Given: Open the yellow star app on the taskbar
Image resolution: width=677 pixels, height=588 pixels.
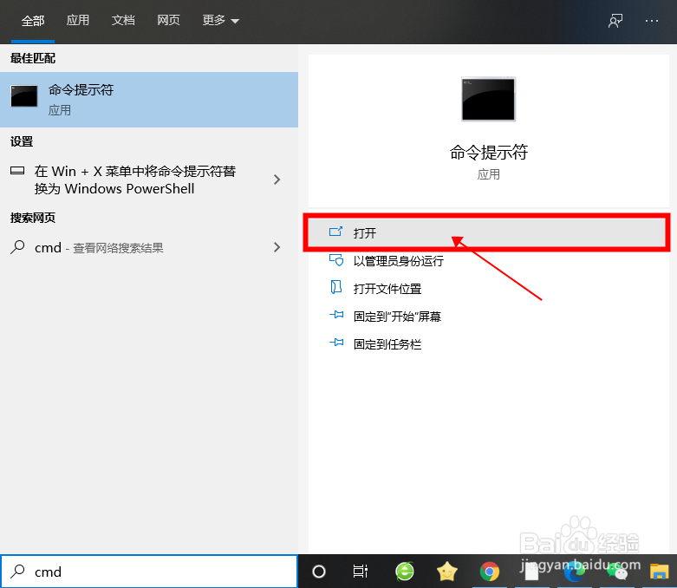Looking at the screenshot, I should (447, 572).
